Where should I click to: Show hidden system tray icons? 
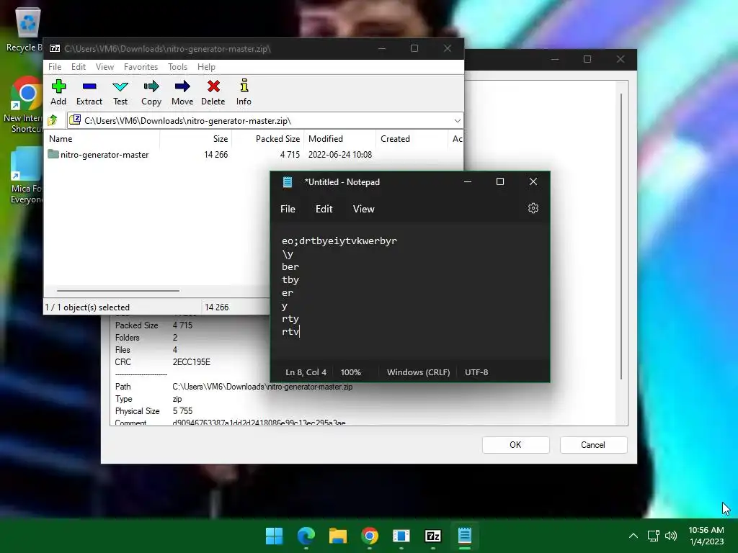633,536
